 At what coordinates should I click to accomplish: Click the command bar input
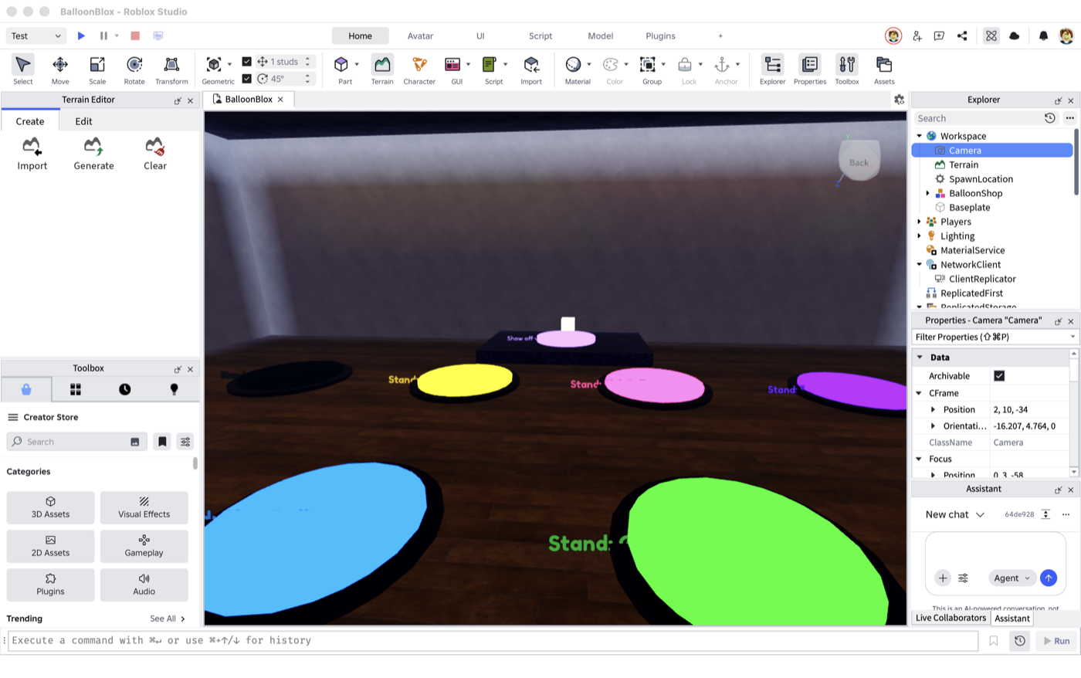[493, 641]
